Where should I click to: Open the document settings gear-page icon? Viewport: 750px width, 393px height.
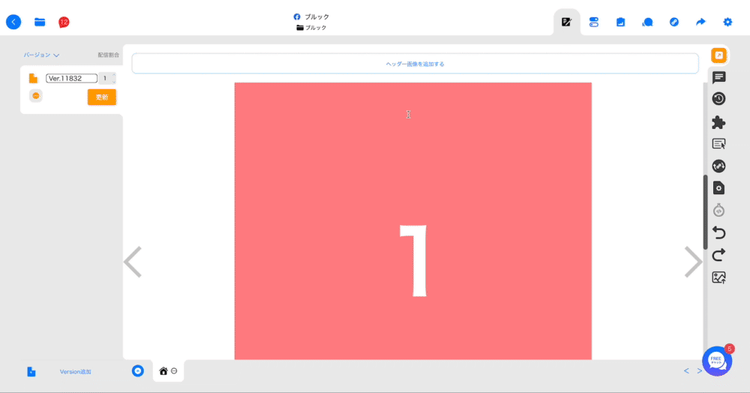point(719,188)
